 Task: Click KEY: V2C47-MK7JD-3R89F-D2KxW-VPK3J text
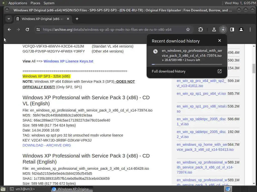pos(57,140)
